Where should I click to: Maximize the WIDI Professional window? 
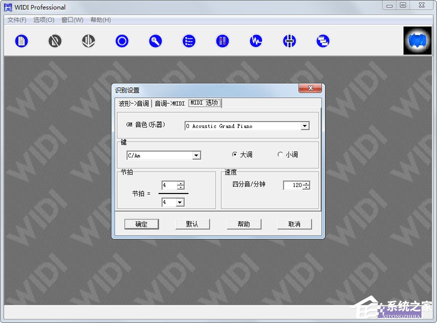point(403,5)
